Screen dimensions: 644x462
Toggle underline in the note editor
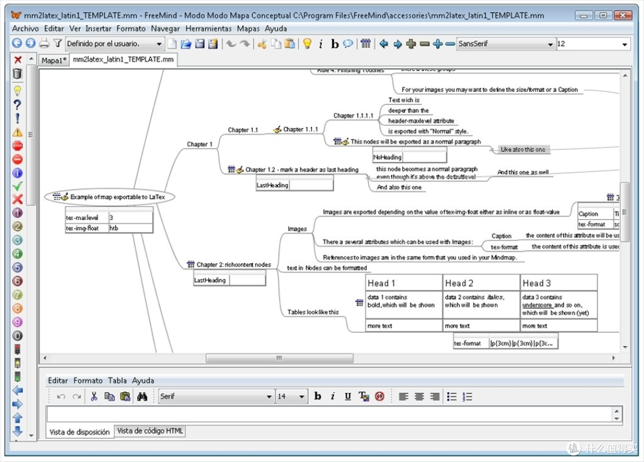click(x=348, y=396)
